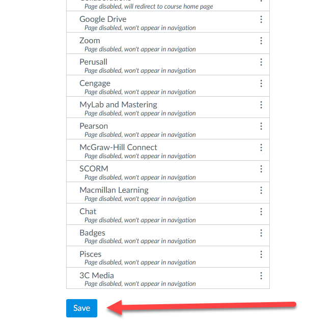Click MyLab and Mastering three-dot icon
The width and height of the screenshot is (334, 322).
(x=261, y=105)
